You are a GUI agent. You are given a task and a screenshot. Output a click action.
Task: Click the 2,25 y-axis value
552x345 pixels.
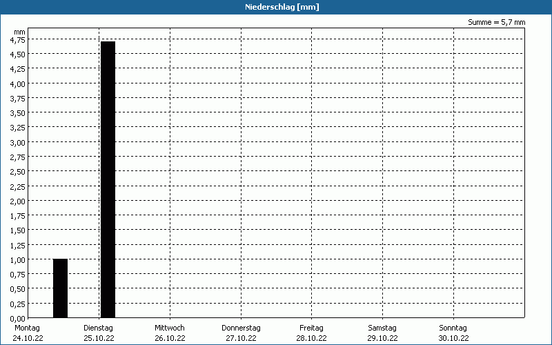pyautogui.click(x=18, y=186)
